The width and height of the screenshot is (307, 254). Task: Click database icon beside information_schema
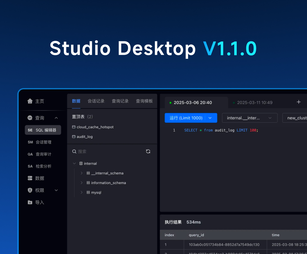[x=88, y=183]
